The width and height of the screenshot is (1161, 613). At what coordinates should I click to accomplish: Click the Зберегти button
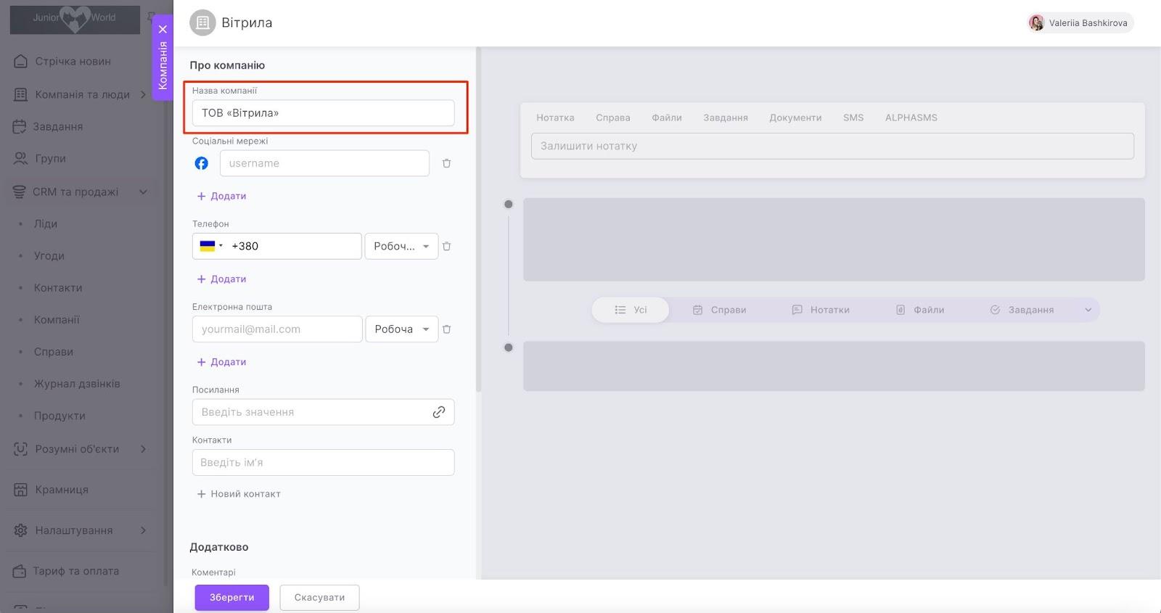[231, 598]
